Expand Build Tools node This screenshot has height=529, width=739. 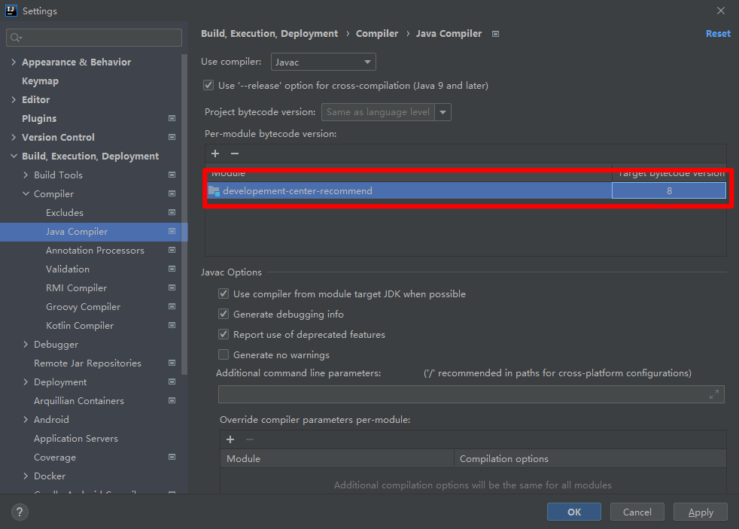pos(26,175)
